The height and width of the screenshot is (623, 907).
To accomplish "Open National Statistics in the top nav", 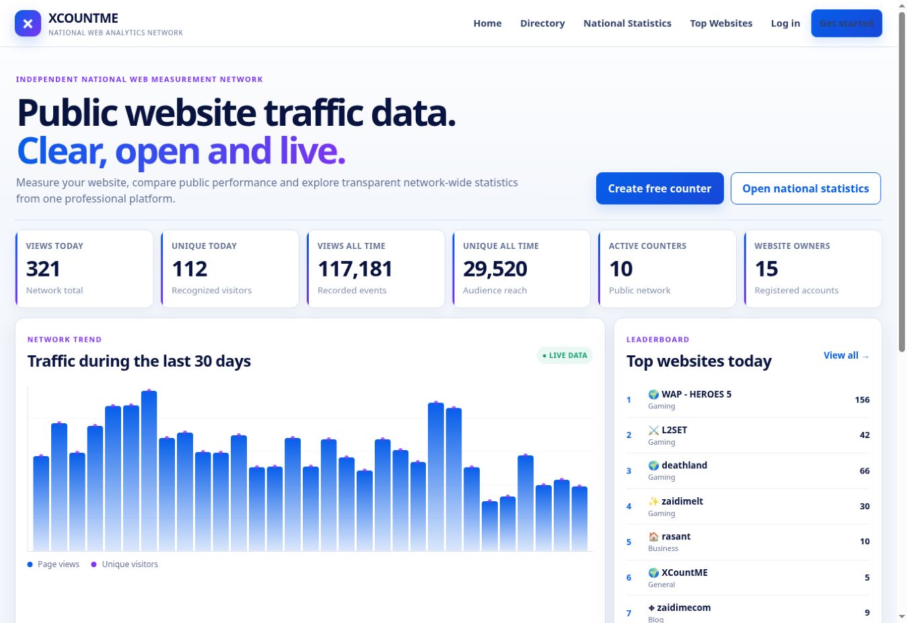I will tap(627, 24).
